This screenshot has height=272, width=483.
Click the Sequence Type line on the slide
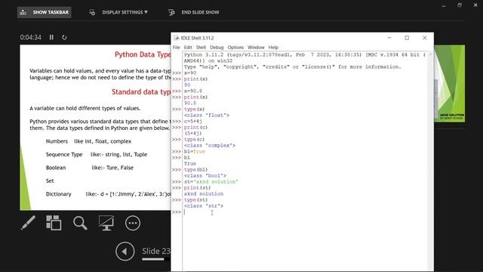[x=97, y=154]
